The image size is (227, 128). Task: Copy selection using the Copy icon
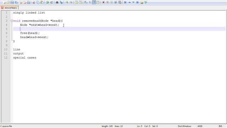coord(38,2)
